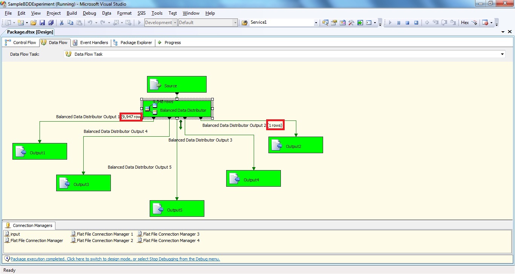Click the Pause debugging icon
Viewport: 515px width, 274px height.
pyautogui.click(x=399, y=23)
